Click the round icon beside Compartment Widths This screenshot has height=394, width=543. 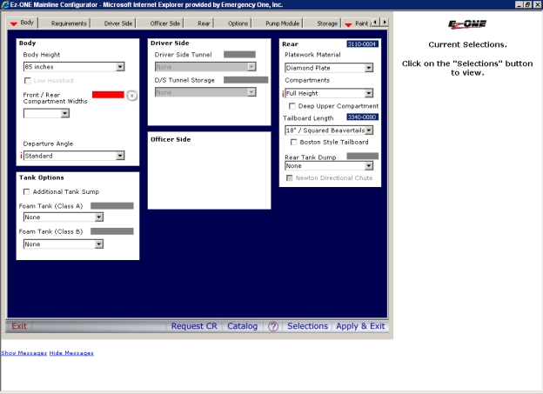pos(131,96)
